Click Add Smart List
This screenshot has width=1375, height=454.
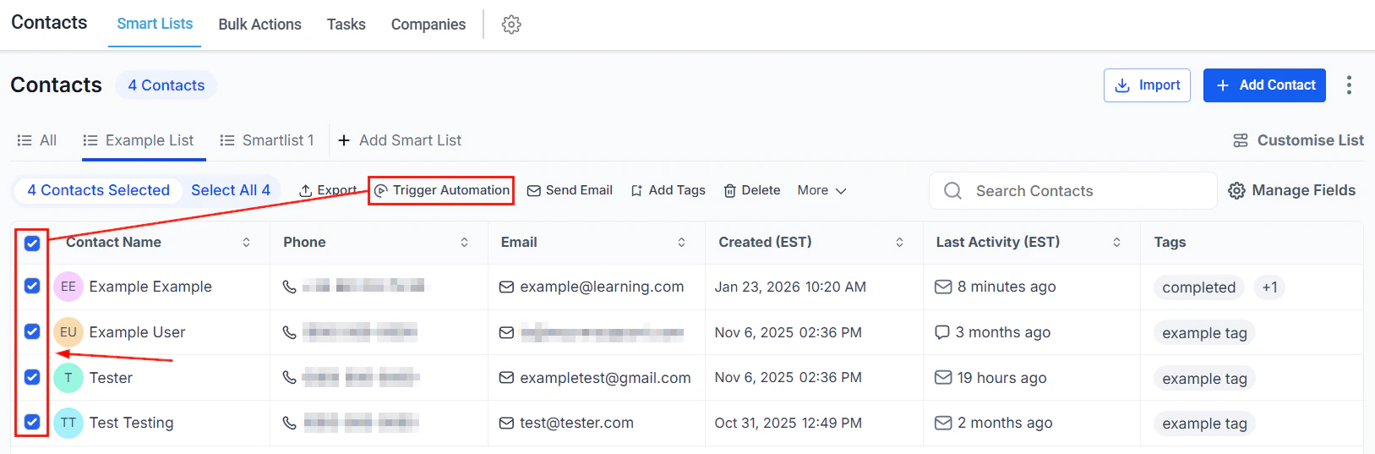pos(400,140)
